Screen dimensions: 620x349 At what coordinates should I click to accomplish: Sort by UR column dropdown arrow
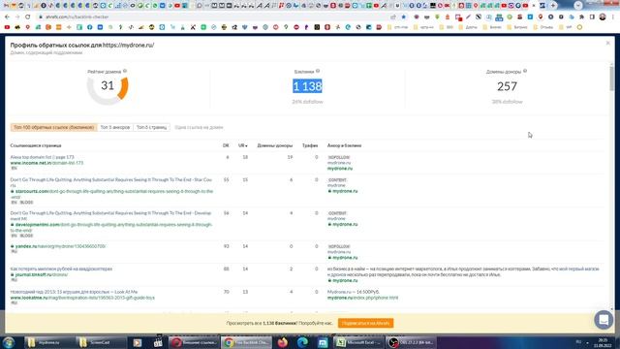[x=246, y=146]
